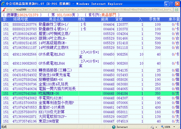Viewport: 181px width, 129px height.
Task: Click barcode 4710027641358 in the table
Action: pyautogui.click(x=25, y=70)
